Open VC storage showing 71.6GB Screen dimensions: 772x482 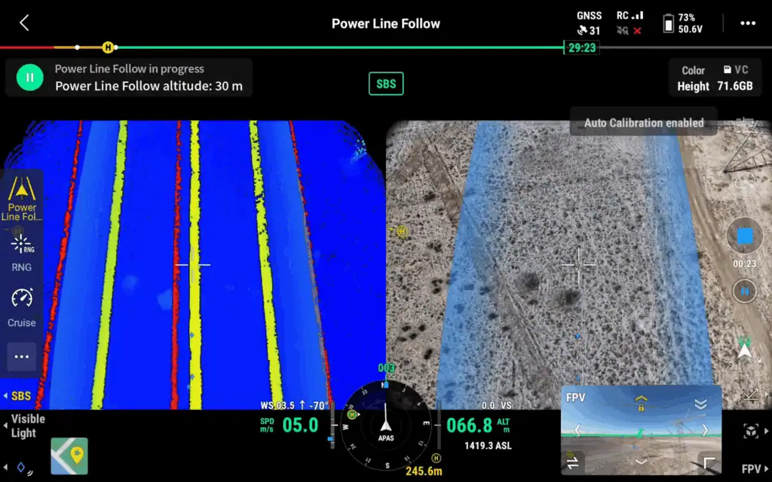click(x=735, y=78)
